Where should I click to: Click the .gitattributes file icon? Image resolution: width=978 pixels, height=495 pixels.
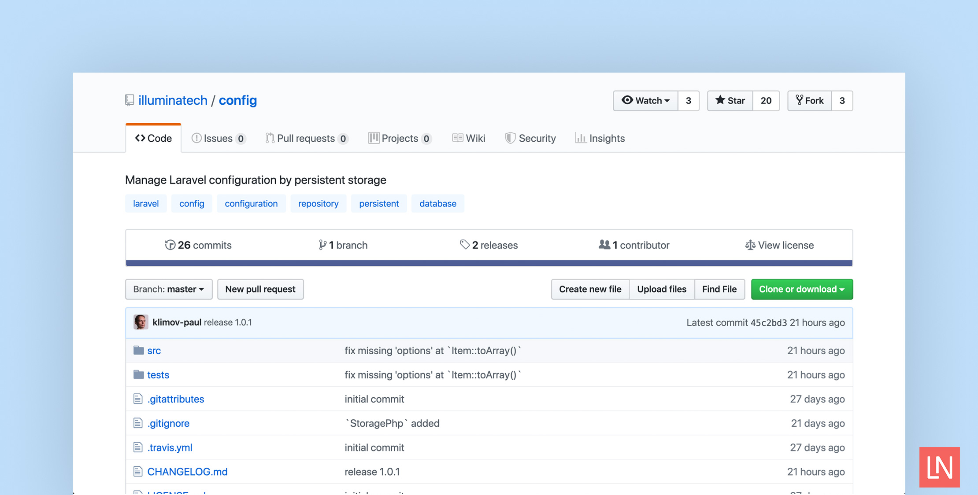[x=138, y=399]
